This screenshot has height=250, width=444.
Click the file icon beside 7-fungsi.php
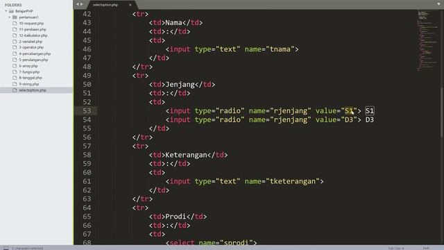coord(15,72)
